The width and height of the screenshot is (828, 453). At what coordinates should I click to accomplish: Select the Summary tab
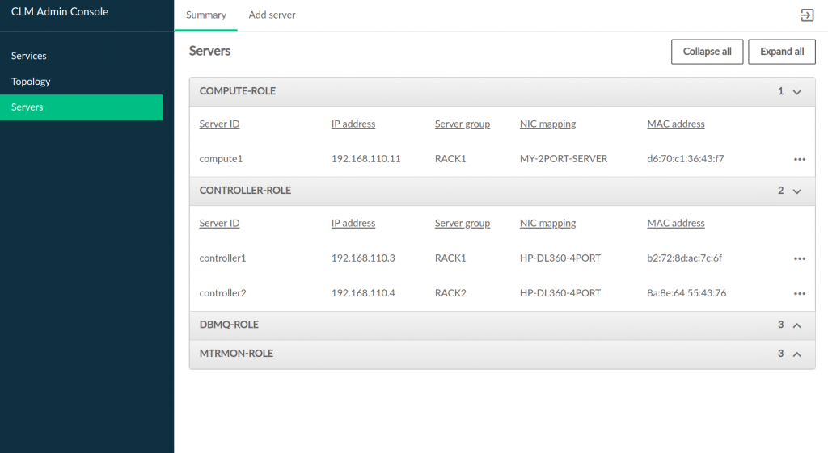(206, 15)
